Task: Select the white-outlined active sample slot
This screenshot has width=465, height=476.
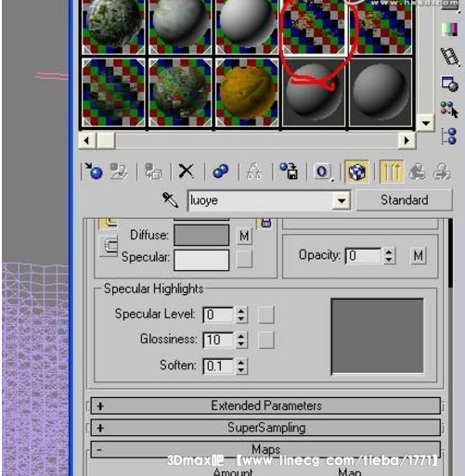Action: click(314, 27)
